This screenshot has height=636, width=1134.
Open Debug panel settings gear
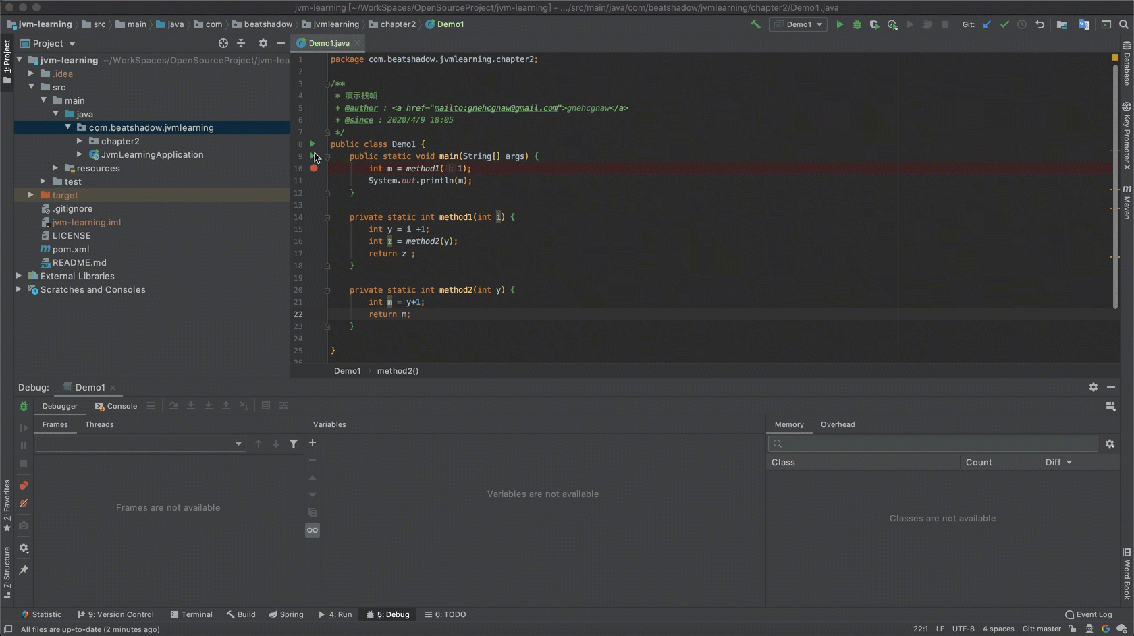pos(1093,387)
